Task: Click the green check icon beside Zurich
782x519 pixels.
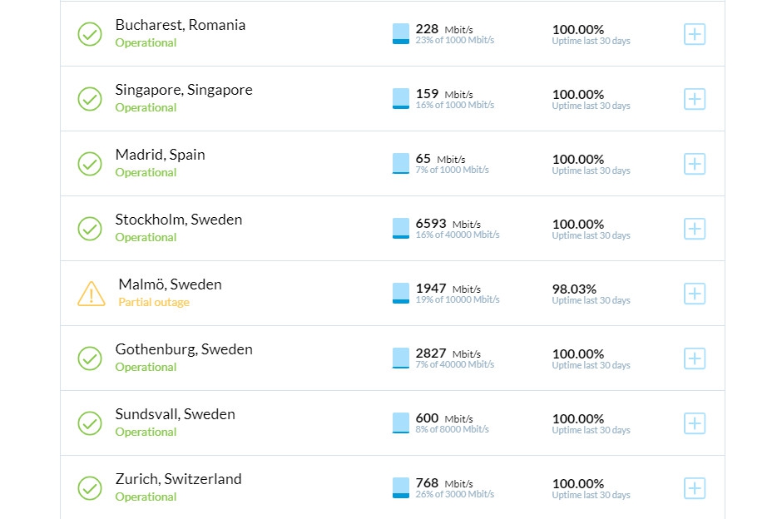Action: 90,488
